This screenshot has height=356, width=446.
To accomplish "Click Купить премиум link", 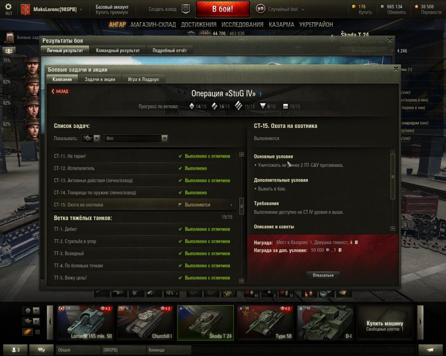I will click(x=111, y=13).
